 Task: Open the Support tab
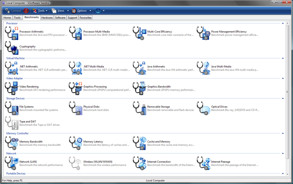click(x=72, y=17)
